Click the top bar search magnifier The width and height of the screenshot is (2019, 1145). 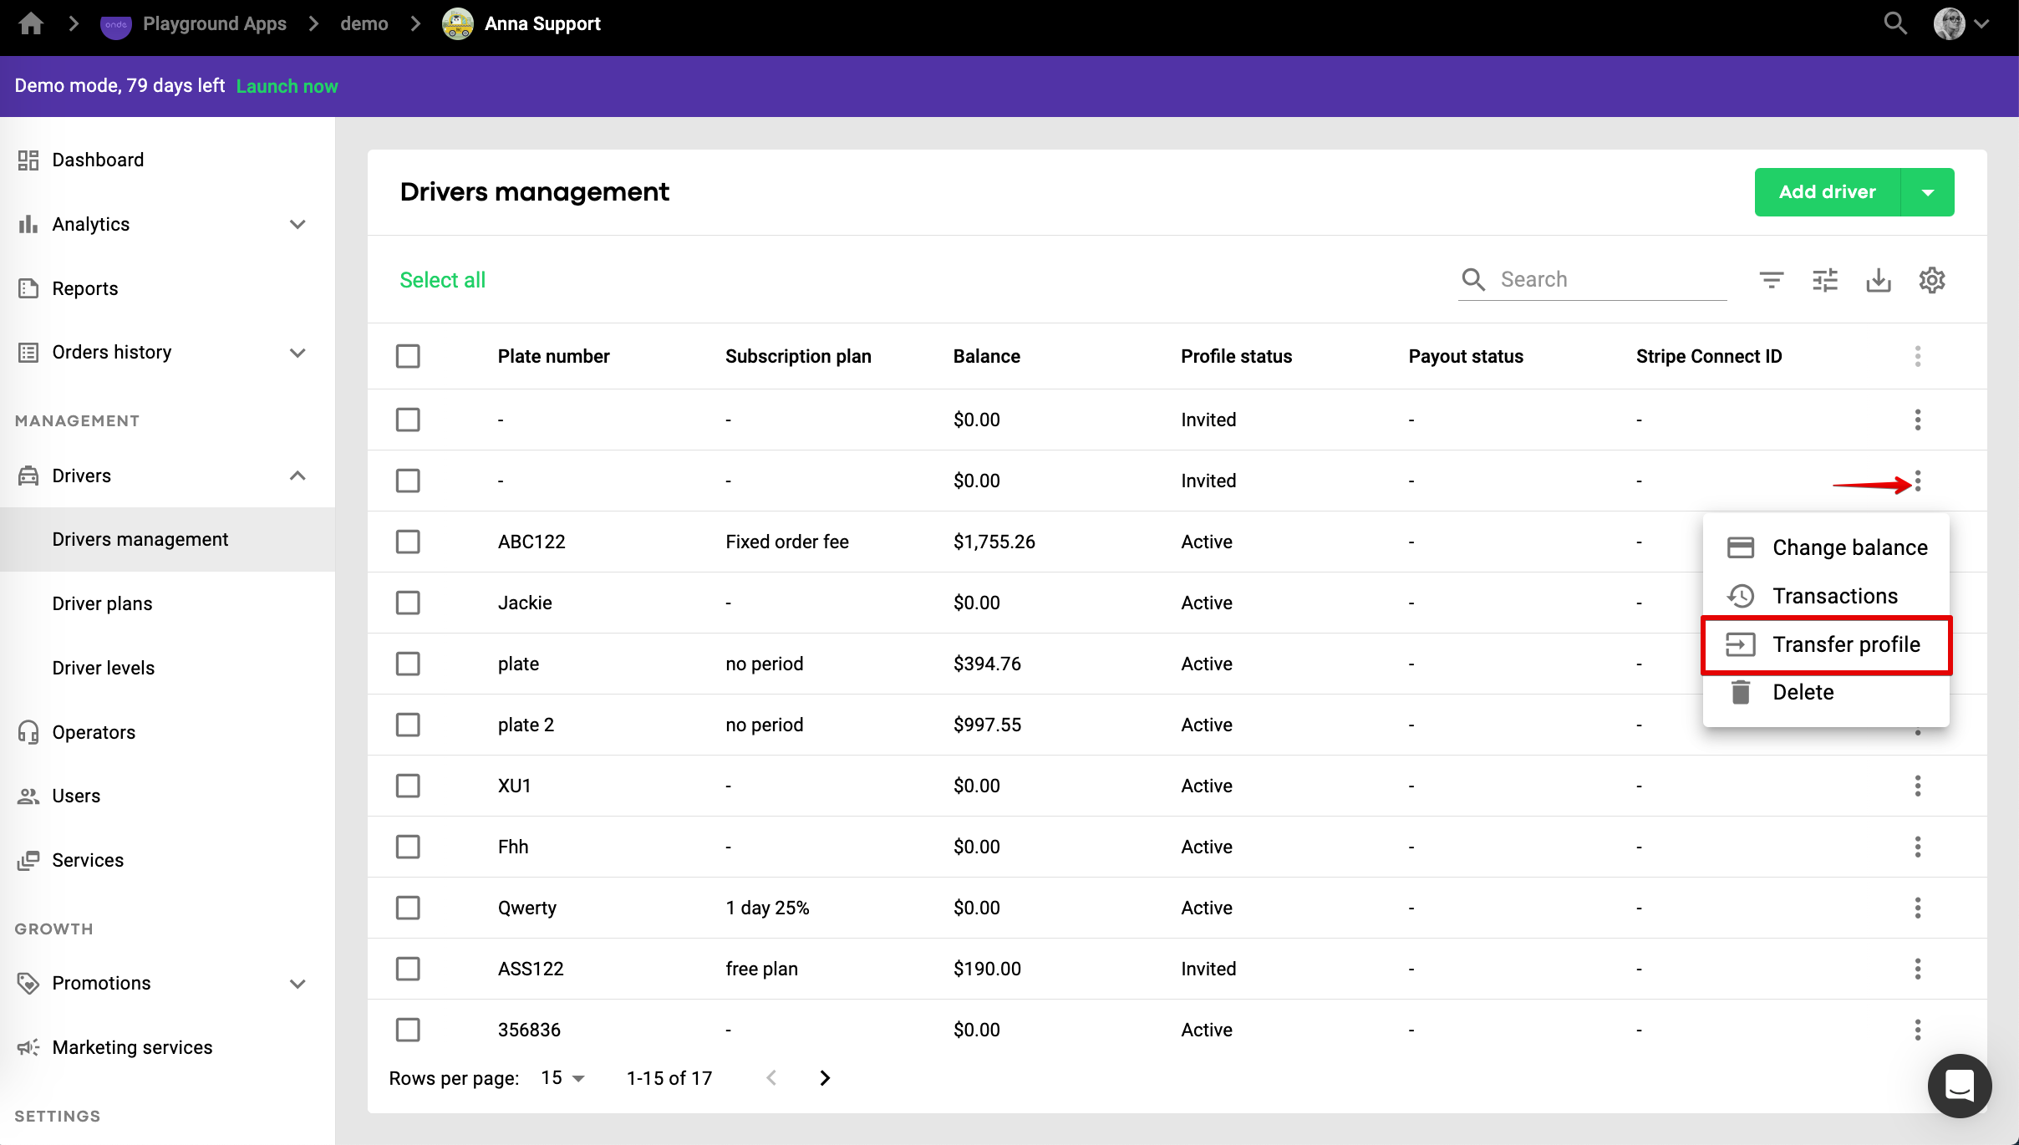click(x=1894, y=23)
